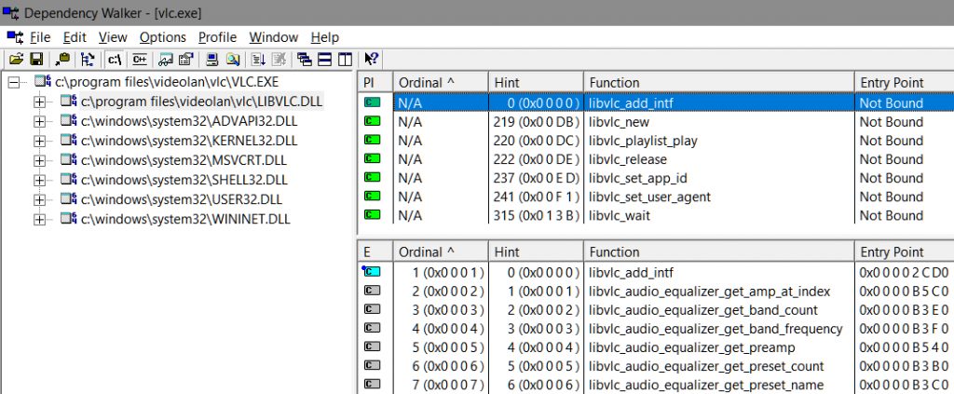Click the Context Help arrow-question icon
Screen dimensions: 954x394
tap(371, 59)
